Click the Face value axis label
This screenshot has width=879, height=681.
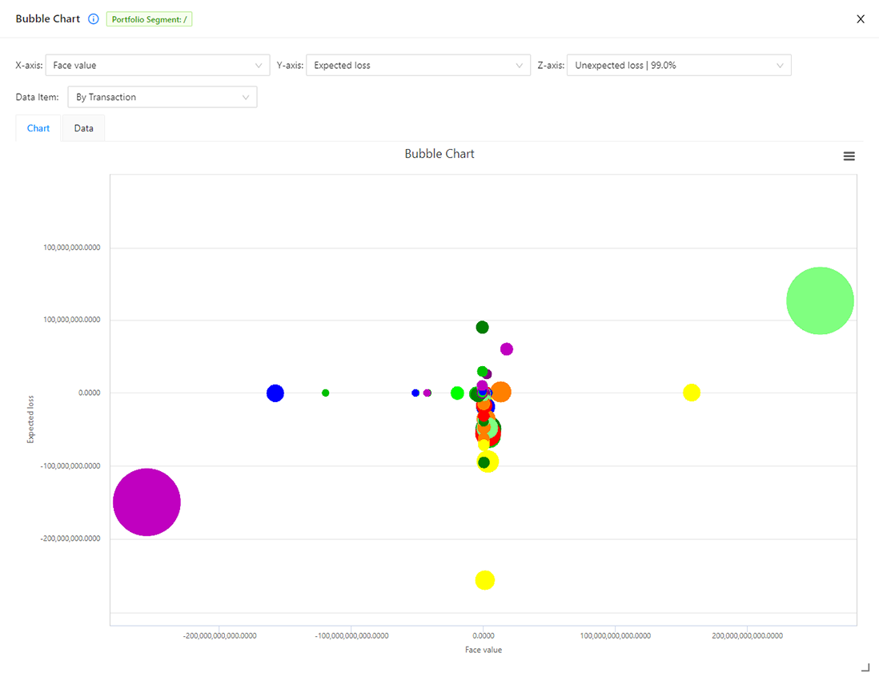(484, 650)
